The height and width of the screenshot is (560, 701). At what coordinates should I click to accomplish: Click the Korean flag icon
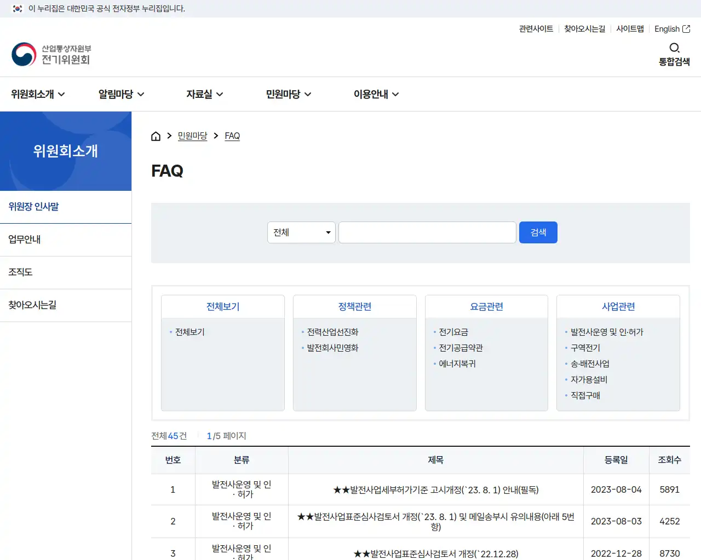click(x=18, y=9)
